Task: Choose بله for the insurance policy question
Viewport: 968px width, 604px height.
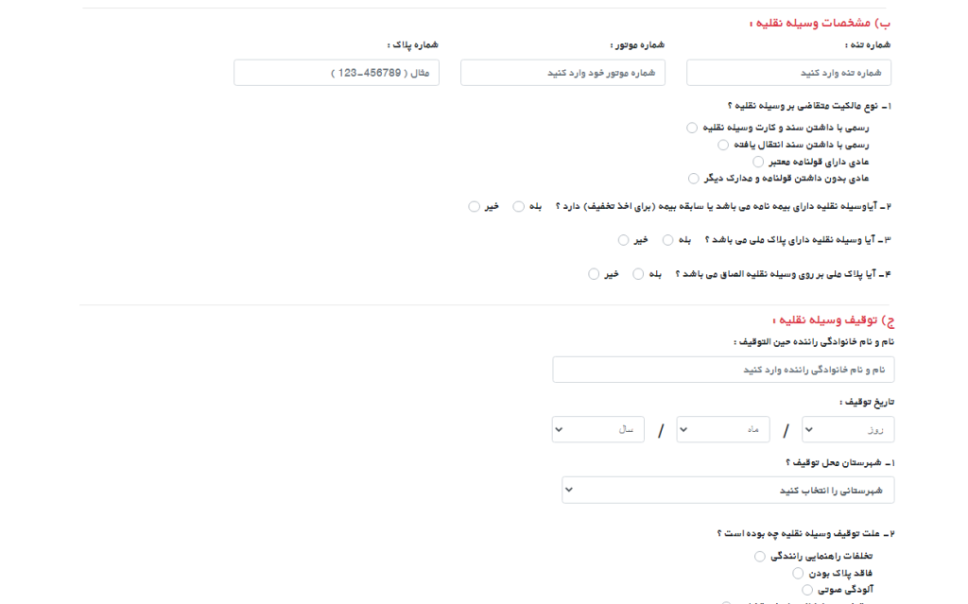Action: tap(519, 206)
